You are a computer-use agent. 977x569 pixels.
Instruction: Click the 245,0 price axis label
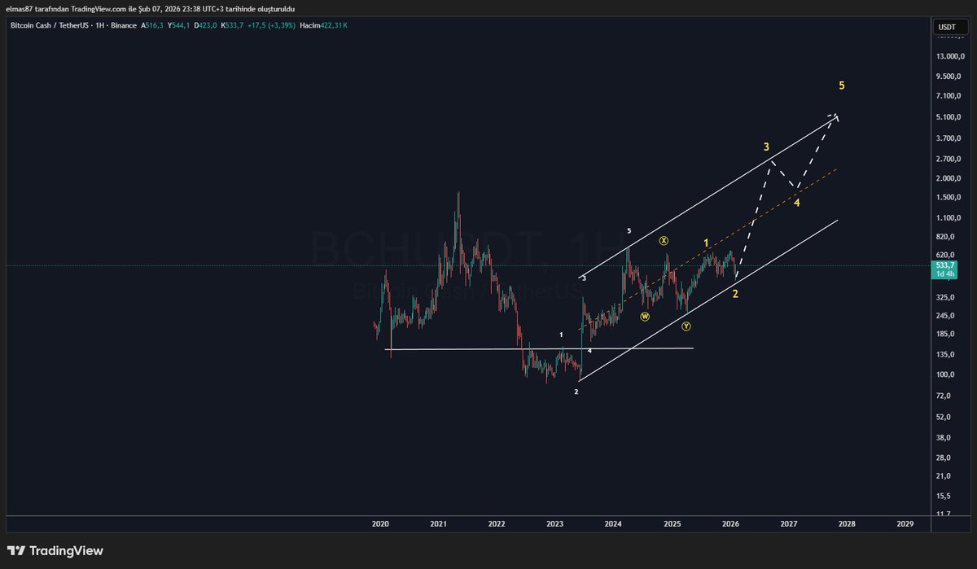(x=946, y=316)
